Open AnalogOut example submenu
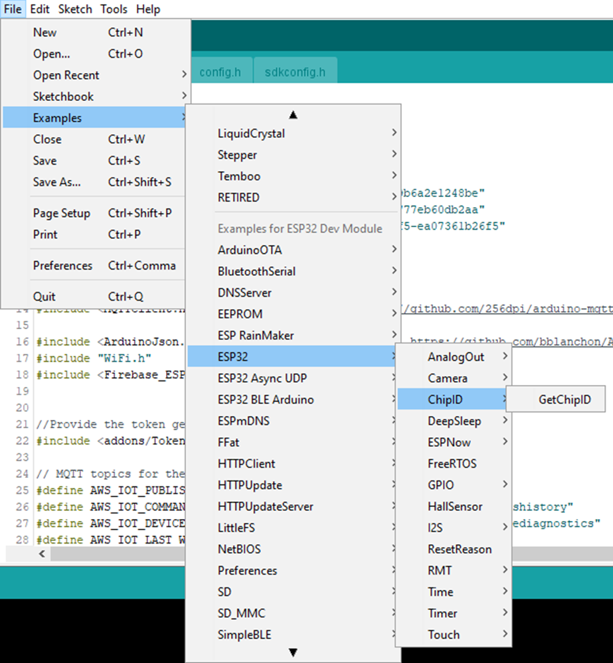The image size is (613, 663). 454,356
